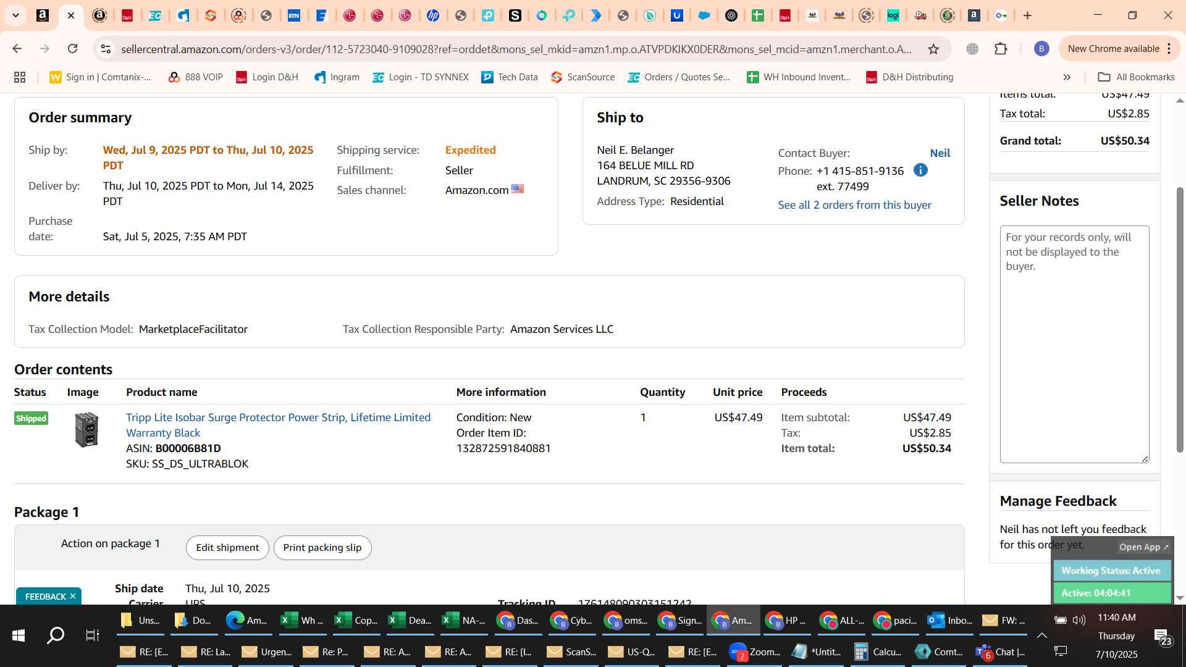Open the Ingram bookmark
Image resolution: width=1186 pixels, height=667 pixels.
337,77
